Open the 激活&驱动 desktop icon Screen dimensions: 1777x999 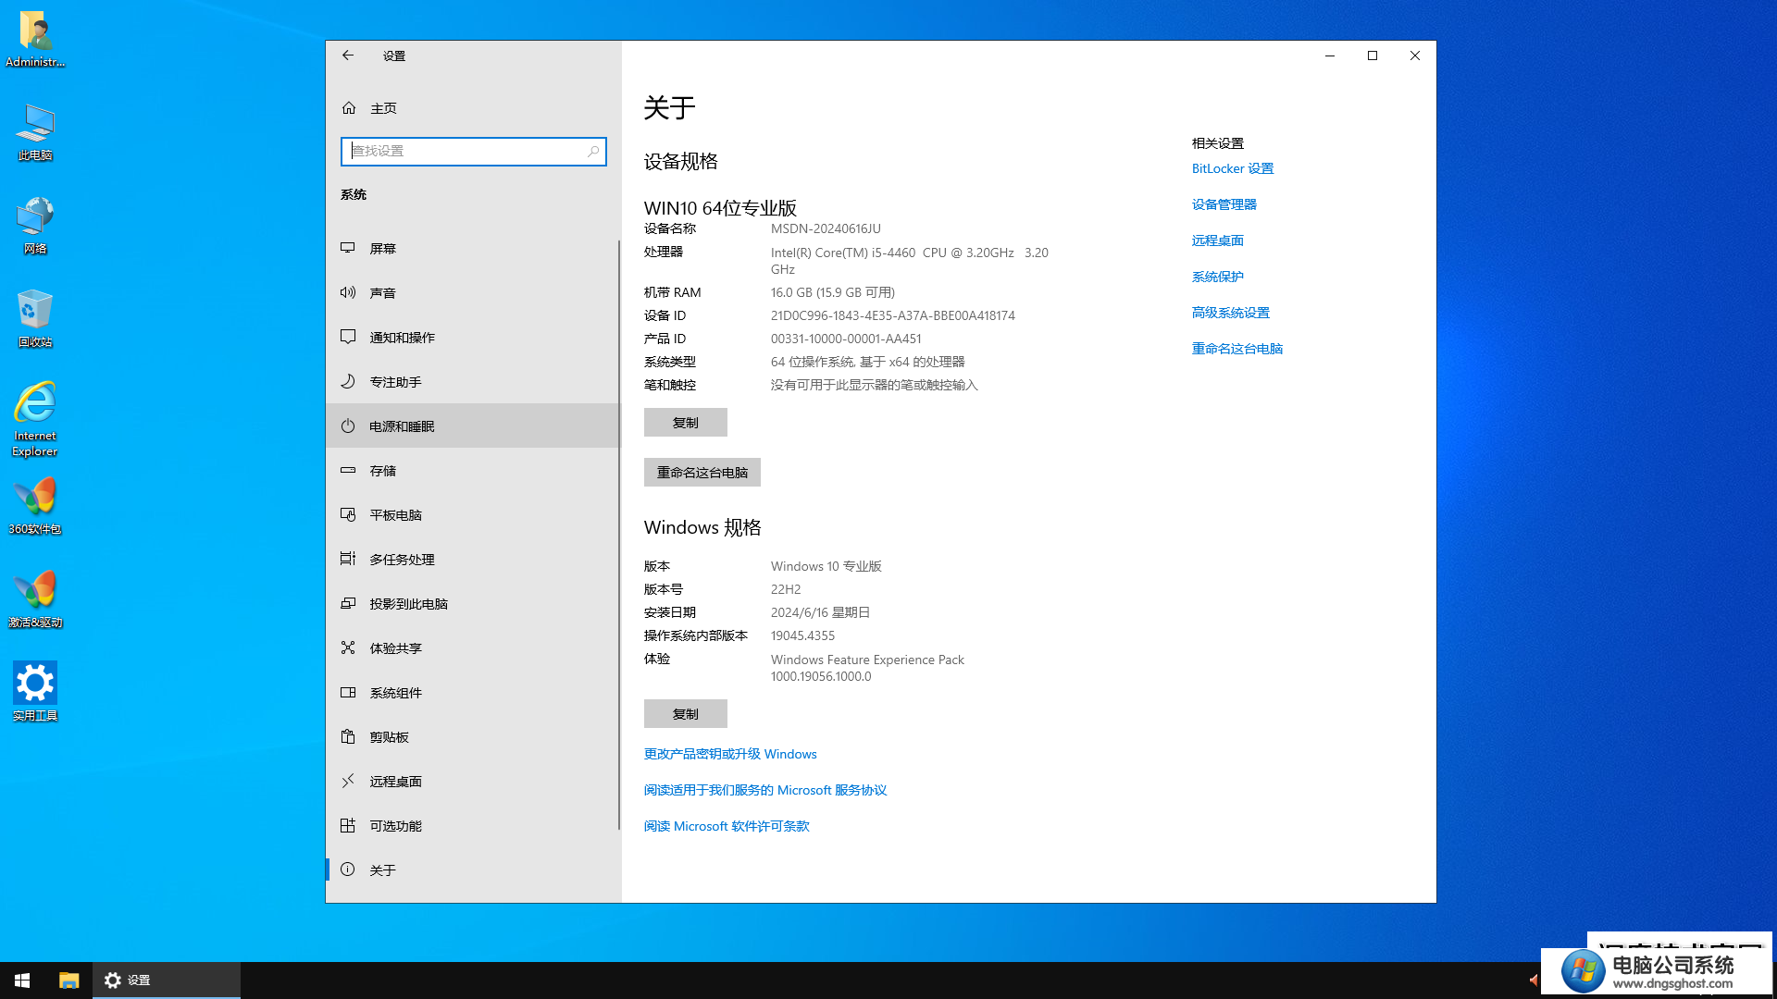pyautogui.click(x=35, y=599)
